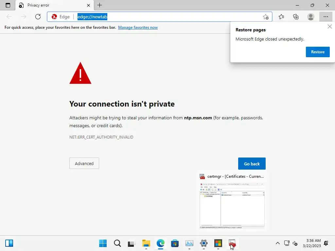Click the Edge site info icon in address bar
The height and width of the screenshot is (251, 335).
click(x=61, y=17)
